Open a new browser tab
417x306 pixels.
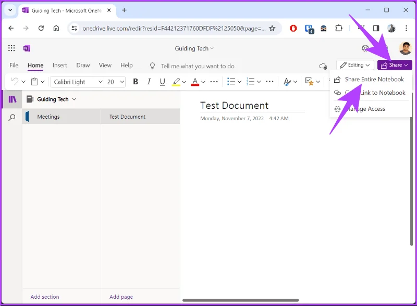tap(124, 10)
